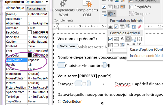Select the PicturePosition property value
This screenshot has width=163, height=105.
tap(38, 87)
